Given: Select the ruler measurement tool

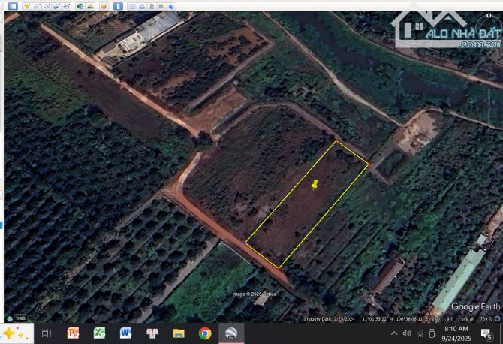Looking at the screenshot, I should pyautogui.click(x=119, y=6).
